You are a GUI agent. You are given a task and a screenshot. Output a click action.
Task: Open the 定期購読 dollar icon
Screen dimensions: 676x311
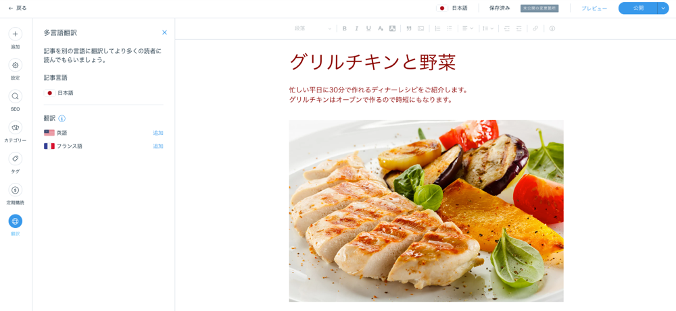15,190
